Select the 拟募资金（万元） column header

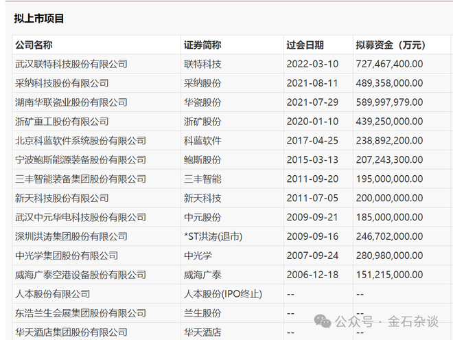coord(391,45)
